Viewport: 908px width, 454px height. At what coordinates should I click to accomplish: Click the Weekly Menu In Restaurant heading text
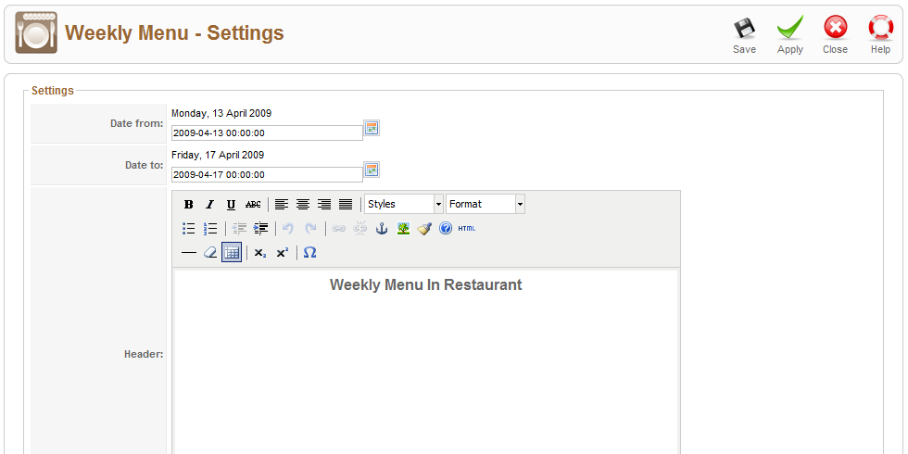(x=425, y=285)
